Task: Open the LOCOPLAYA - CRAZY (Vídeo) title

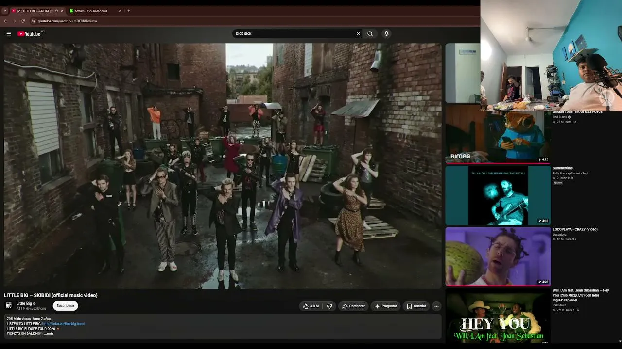Action: click(x=575, y=229)
